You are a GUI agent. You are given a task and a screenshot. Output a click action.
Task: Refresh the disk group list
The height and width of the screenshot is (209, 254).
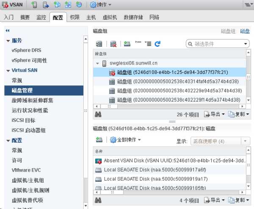pyautogui.click(x=157, y=44)
